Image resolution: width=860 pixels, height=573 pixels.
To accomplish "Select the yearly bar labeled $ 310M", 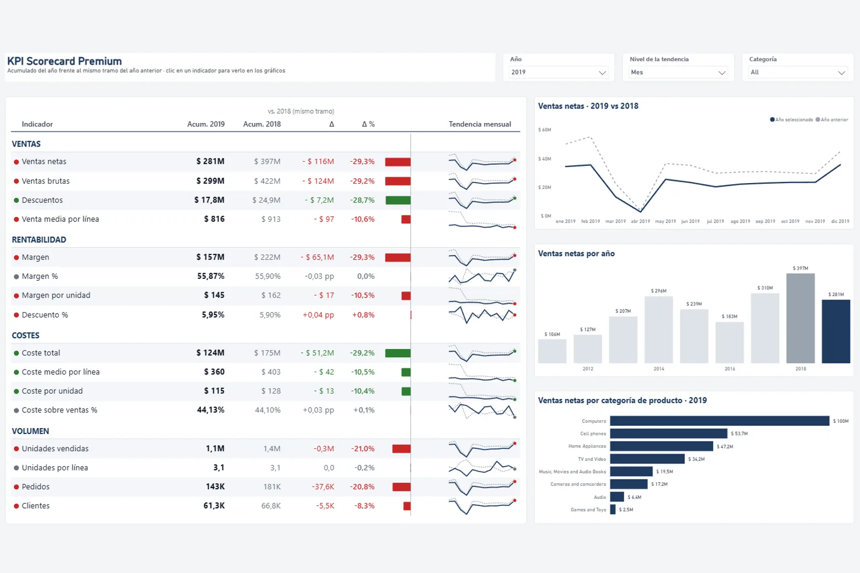I will [x=765, y=328].
